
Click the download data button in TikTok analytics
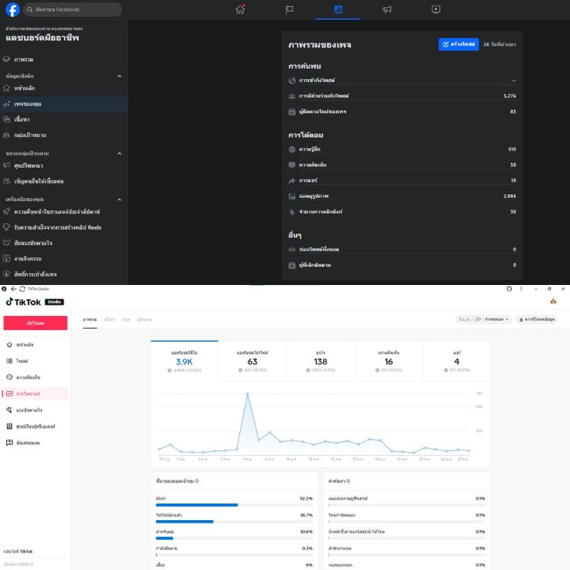537,319
